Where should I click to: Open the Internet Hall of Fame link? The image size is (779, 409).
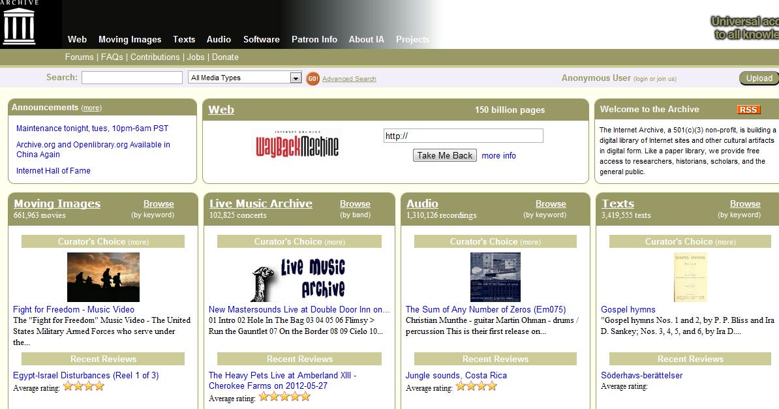coord(53,170)
